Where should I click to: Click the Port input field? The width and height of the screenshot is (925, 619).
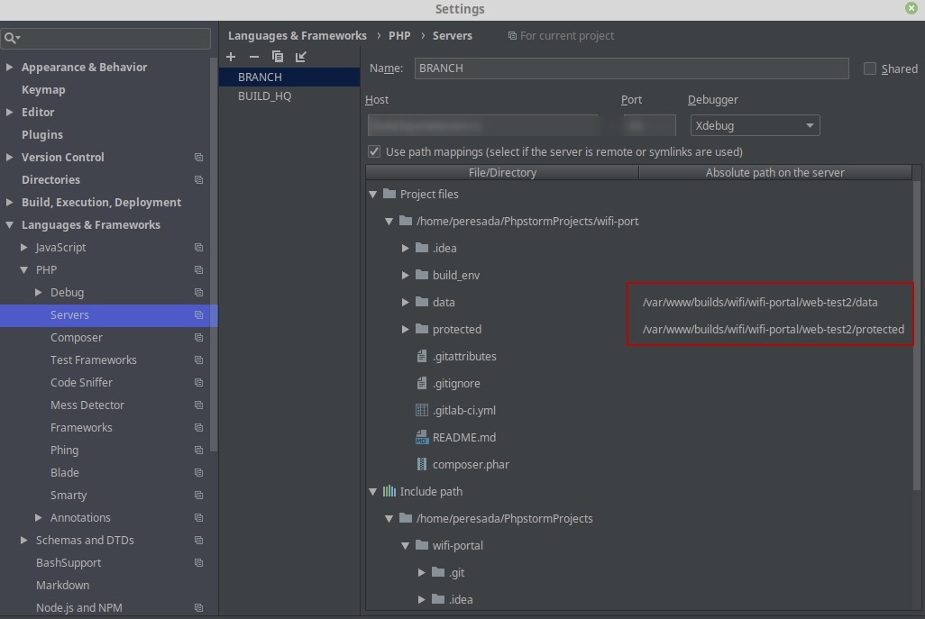[649, 125]
